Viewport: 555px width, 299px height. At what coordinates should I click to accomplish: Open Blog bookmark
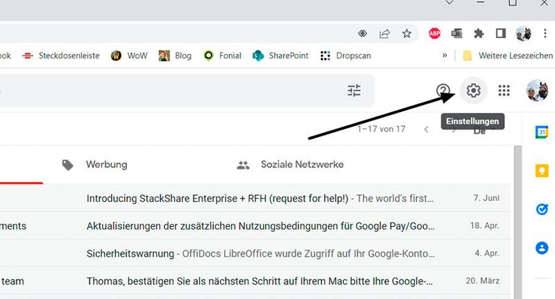(x=175, y=55)
